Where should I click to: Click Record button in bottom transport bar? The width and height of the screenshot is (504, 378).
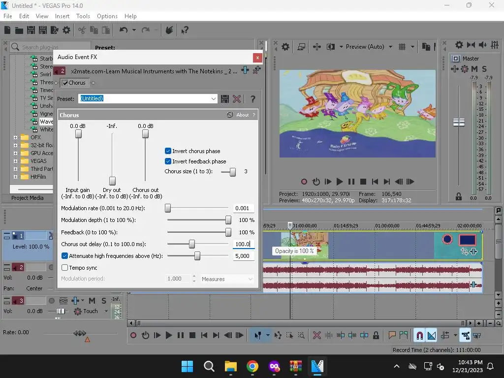(133, 336)
